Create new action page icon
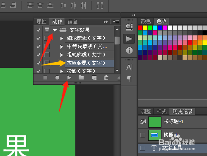This screenshot has height=156, width=207. [x=94, y=78]
